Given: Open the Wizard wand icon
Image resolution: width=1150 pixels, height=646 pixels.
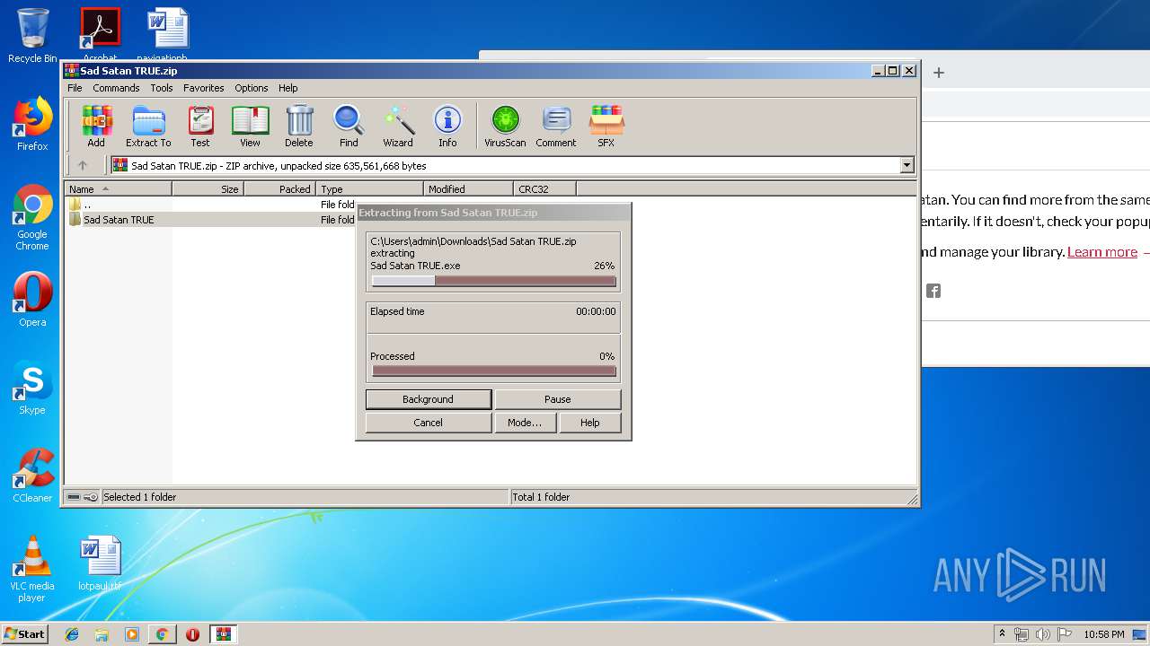Looking at the screenshot, I should (x=398, y=126).
